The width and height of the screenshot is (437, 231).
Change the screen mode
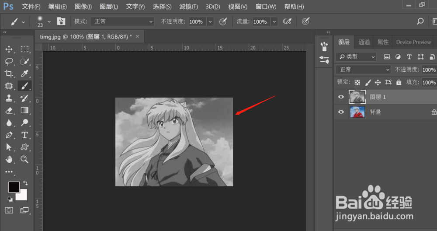tap(24, 210)
